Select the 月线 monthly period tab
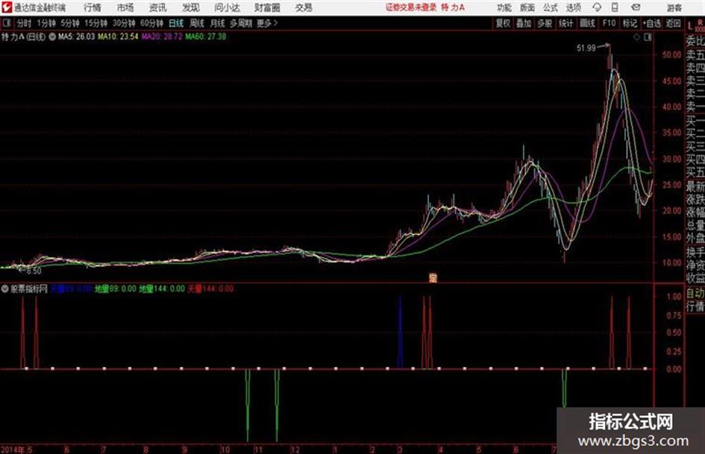 (218, 23)
